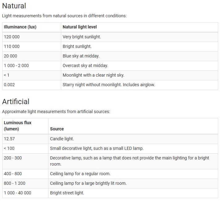Select Ceiling lamp for a large brightly lit room
Image resolution: width=220 pixels, height=203 pixels.
tap(88, 183)
